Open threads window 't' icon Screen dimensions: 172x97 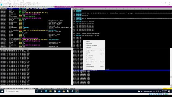pyautogui.click(x=34, y=7)
